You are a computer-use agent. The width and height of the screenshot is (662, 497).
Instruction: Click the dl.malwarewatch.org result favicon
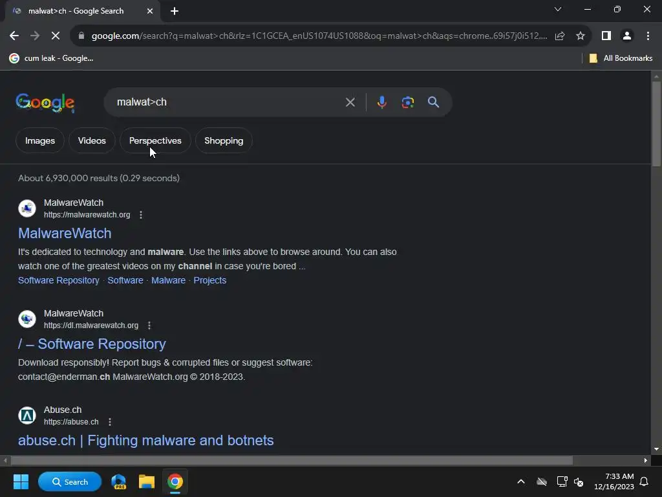click(x=27, y=319)
